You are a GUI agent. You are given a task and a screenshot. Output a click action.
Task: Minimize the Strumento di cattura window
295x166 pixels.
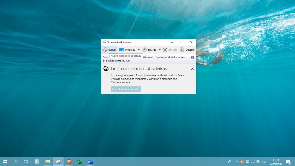coord(171,42)
